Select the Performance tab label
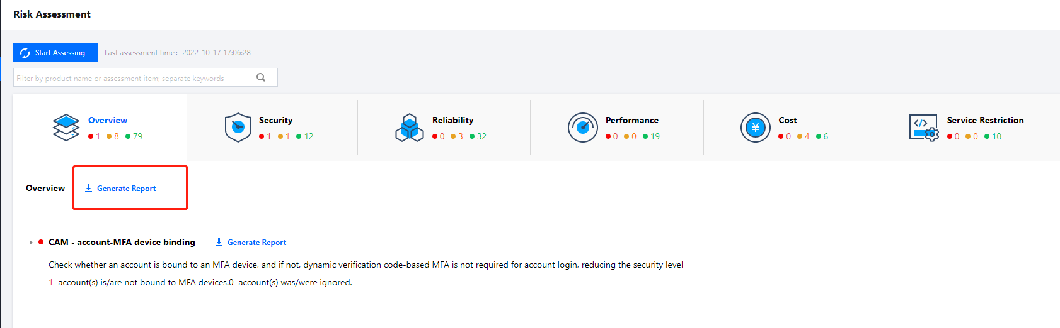Screen dimensions: 1060x328 (x=631, y=120)
